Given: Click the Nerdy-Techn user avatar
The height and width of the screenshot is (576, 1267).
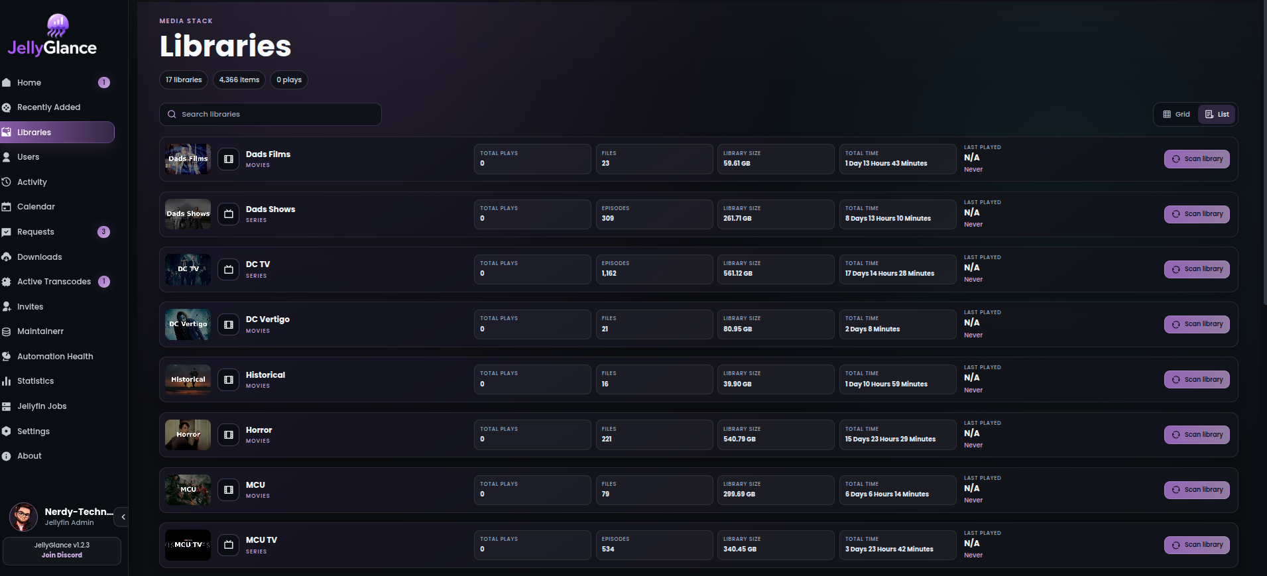Looking at the screenshot, I should click(23, 517).
